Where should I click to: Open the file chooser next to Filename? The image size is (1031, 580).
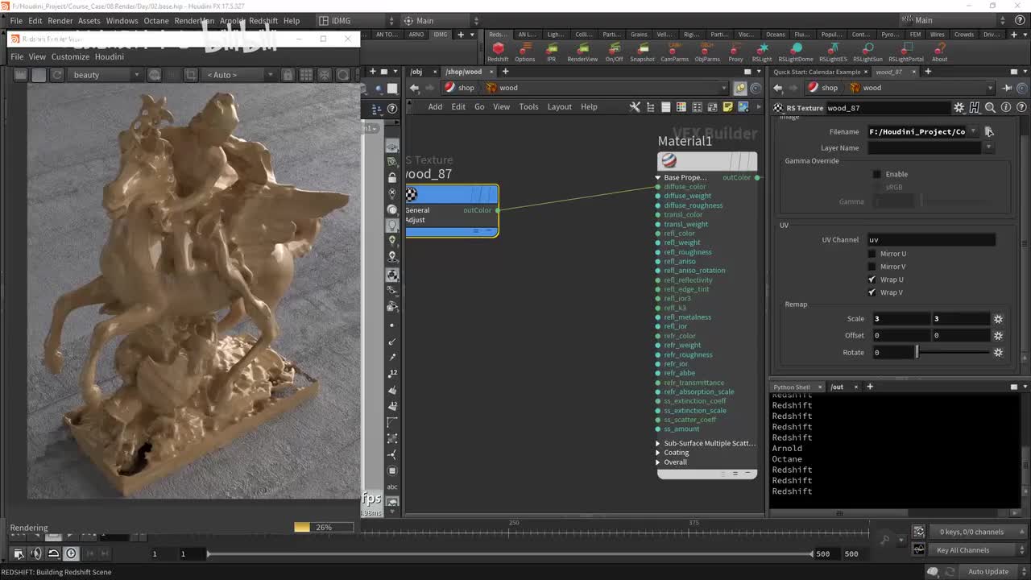[x=989, y=131]
